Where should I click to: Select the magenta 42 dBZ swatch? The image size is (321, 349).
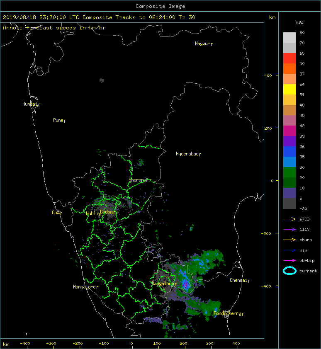point(289,131)
